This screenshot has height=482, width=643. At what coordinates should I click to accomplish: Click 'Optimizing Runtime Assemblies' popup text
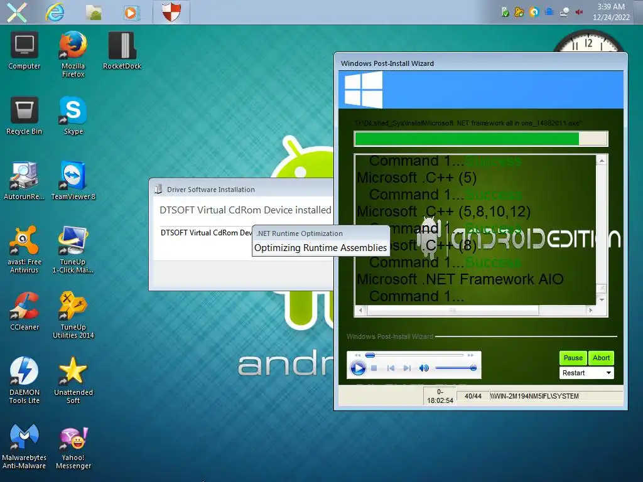(x=320, y=248)
